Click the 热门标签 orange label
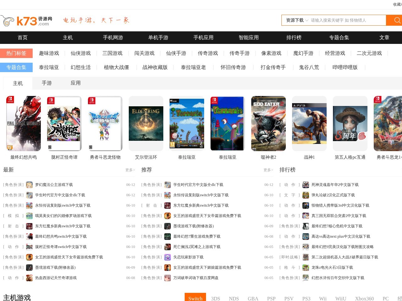 (x=16, y=53)
